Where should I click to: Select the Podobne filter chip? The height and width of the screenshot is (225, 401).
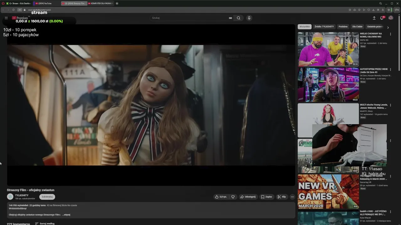click(x=343, y=27)
